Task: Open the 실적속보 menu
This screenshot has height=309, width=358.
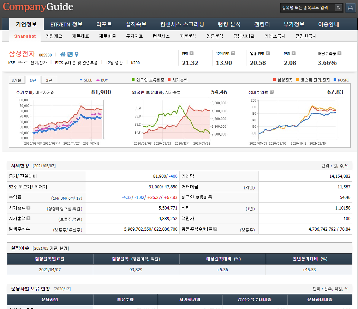Action: click(x=136, y=24)
